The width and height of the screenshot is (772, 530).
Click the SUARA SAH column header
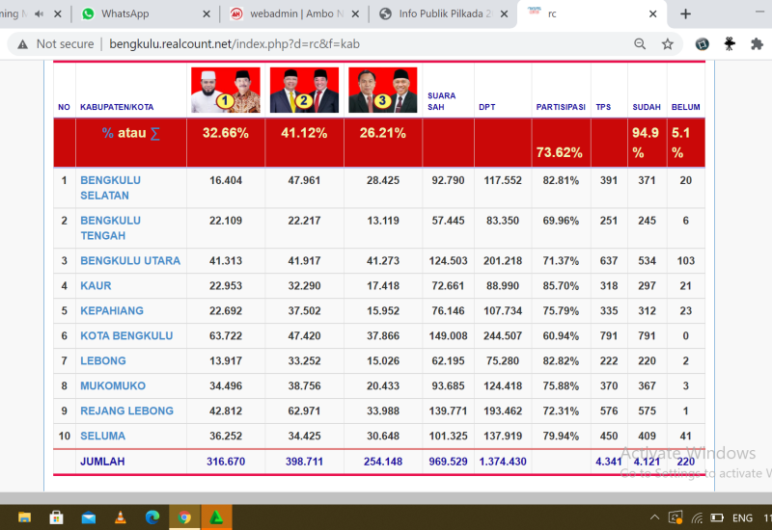(x=441, y=101)
